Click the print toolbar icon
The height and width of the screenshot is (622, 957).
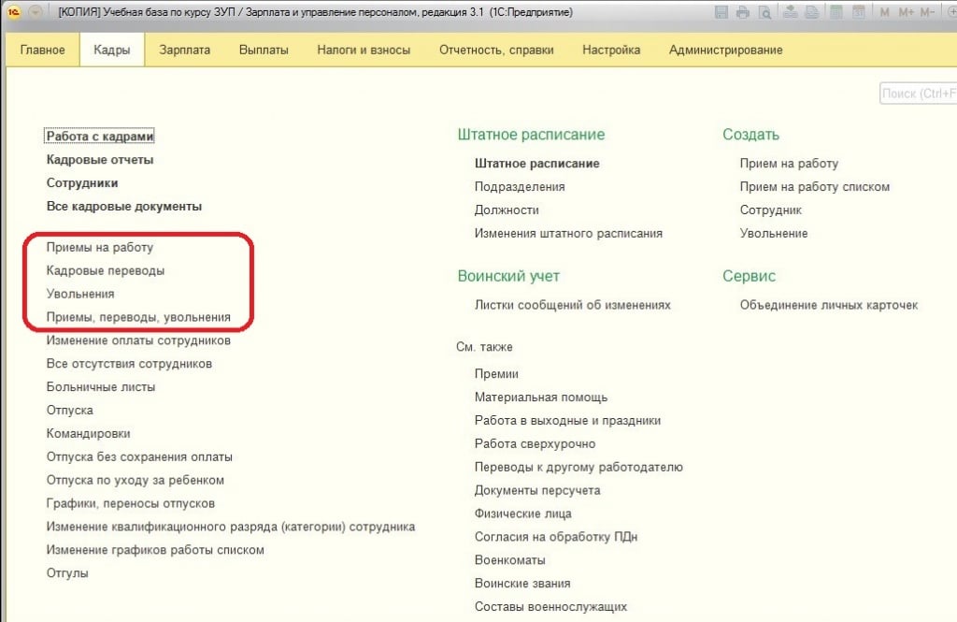742,11
